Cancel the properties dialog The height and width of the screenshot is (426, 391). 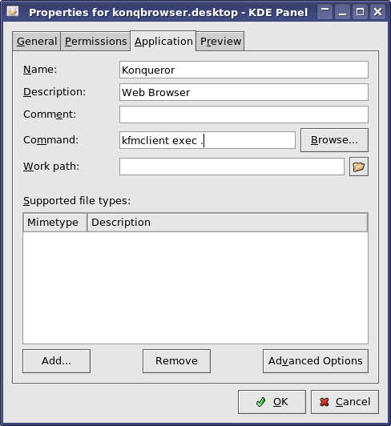(x=345, y=402)
